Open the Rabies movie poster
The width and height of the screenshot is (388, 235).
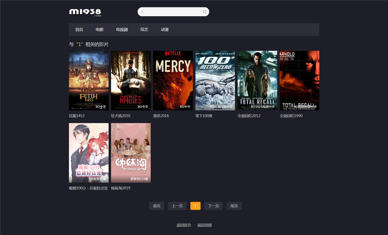pyautogui.click(x=131, y=81)
